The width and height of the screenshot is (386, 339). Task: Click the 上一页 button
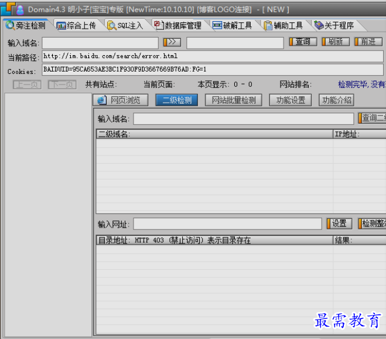27,85
